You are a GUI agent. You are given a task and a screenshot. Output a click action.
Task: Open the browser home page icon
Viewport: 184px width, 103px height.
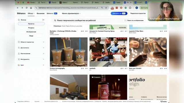pos(31,8)
